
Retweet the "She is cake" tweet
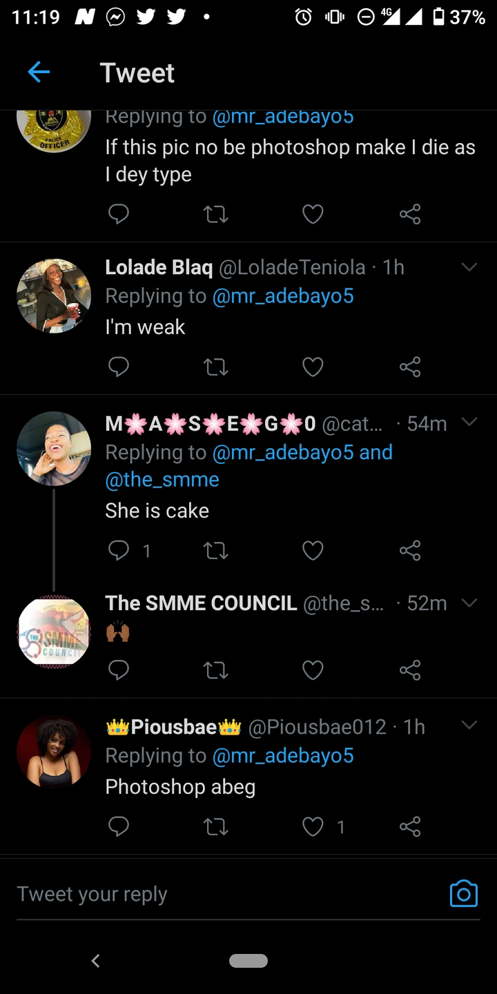point(216,550)
